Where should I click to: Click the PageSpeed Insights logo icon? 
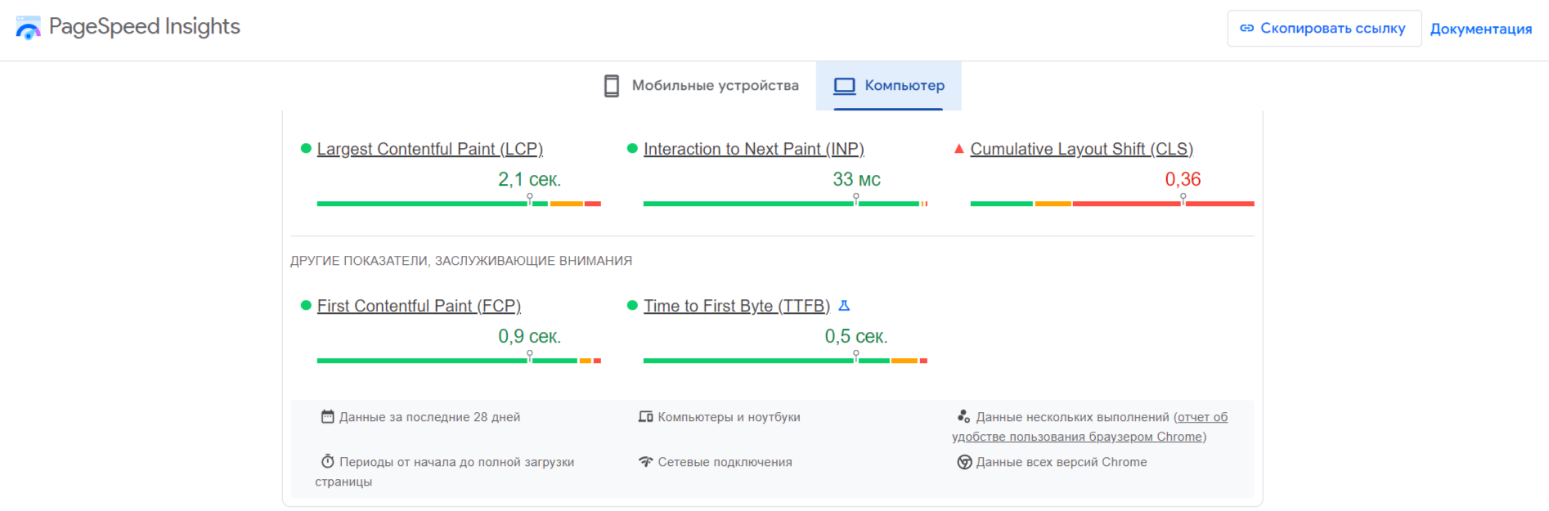click(28, 28)
